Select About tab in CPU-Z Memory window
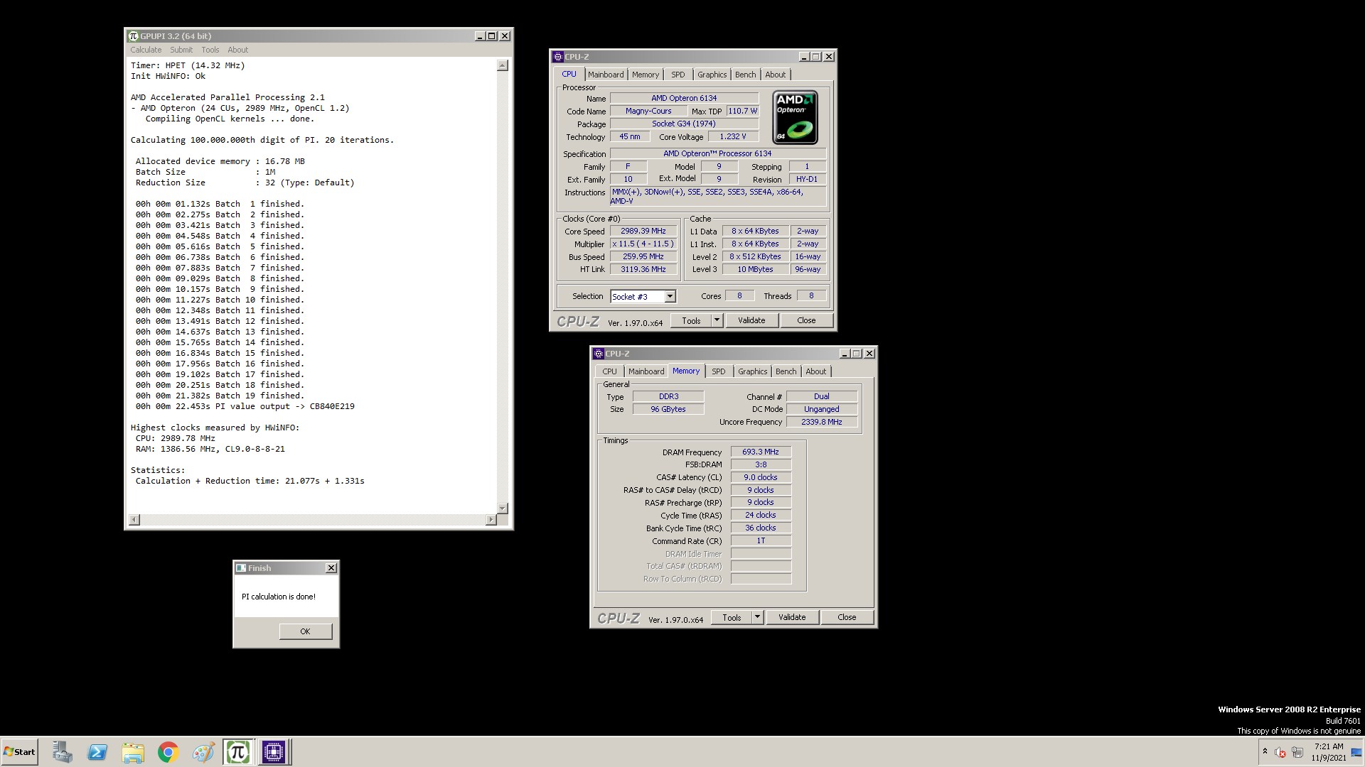The height and width of the screenshot is (767, 1365). tap(816, 371)
